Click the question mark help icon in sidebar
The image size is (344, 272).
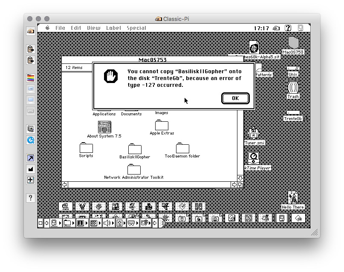point(31,198)
